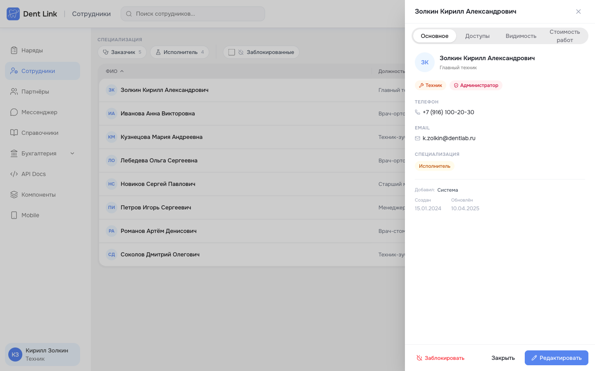Close the employee detail panel
This screenshot has height=371, width=595.
click(578, 12)
